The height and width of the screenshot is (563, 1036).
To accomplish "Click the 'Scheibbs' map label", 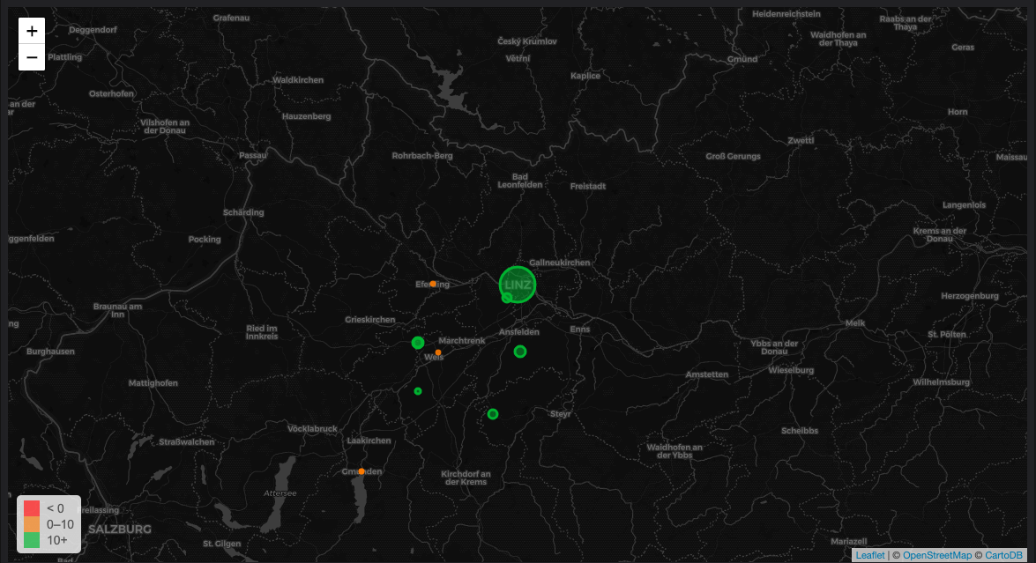I will [800, 430].
